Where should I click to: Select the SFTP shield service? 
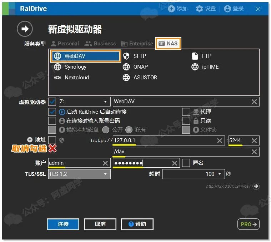135,56
